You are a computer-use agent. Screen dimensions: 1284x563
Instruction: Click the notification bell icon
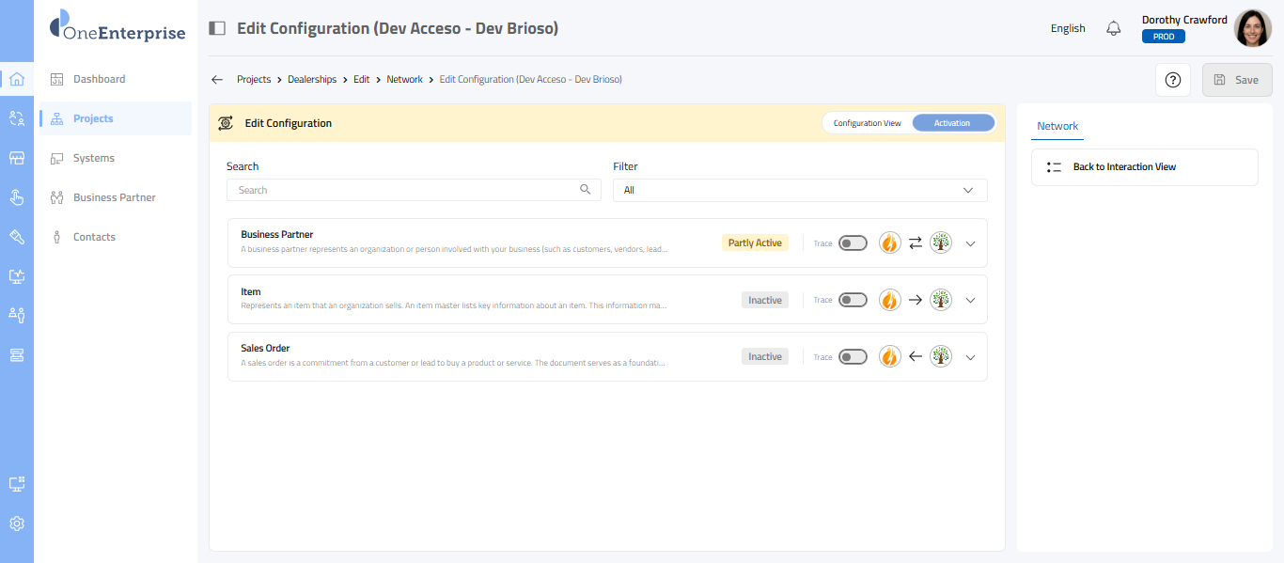click(1114, 28)
